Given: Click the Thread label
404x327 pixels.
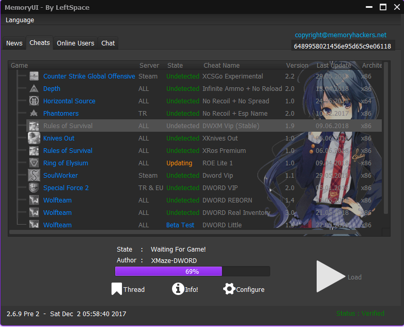Looking at the screenshot, I should click(x=134, y=290).
